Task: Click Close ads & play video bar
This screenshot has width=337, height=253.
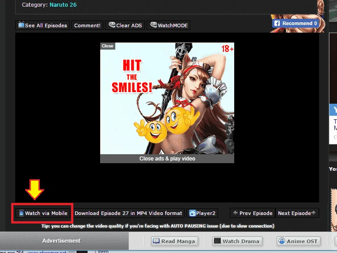Action: pos(167,159)
